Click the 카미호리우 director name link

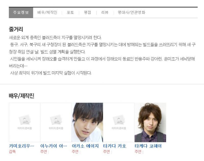(21, 146)
